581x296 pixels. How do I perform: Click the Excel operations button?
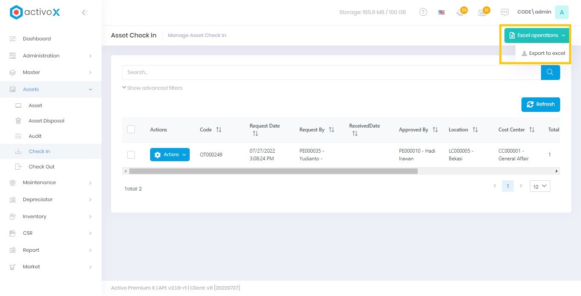(537, 35)
